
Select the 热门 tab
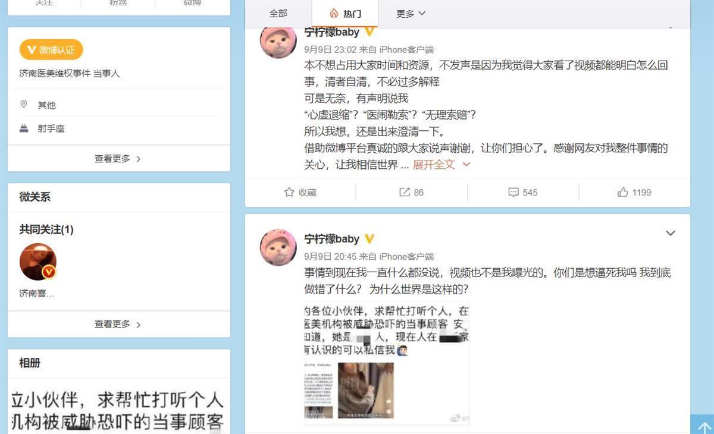pyautogui.click(x=345, y=14)
